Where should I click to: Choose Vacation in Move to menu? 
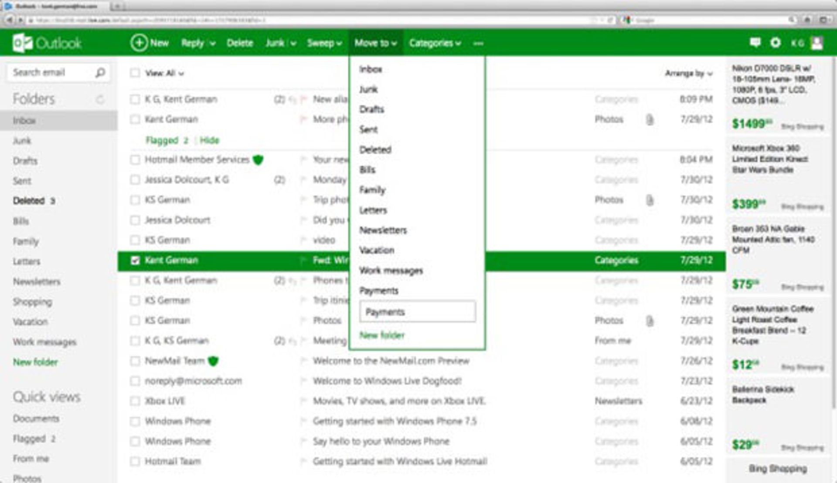click(x=377, y=250)
